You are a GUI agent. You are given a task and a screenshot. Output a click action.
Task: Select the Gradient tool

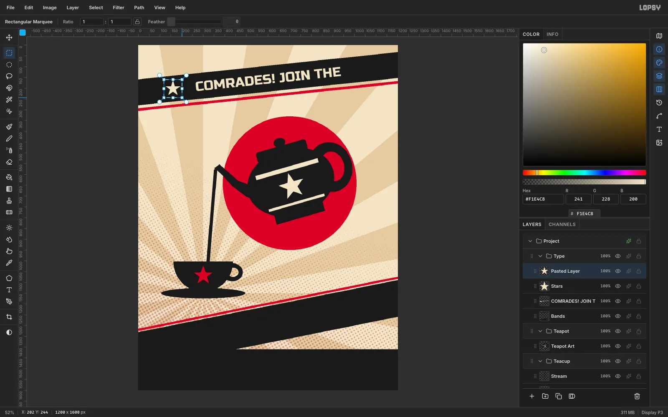9,189
